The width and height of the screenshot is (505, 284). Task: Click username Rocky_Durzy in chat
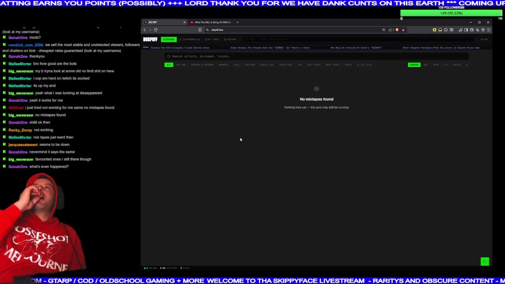20,130
